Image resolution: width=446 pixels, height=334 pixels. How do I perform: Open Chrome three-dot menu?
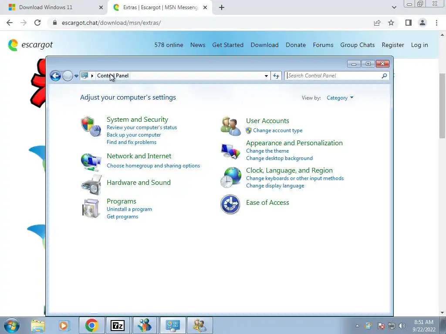pos(436,23)
